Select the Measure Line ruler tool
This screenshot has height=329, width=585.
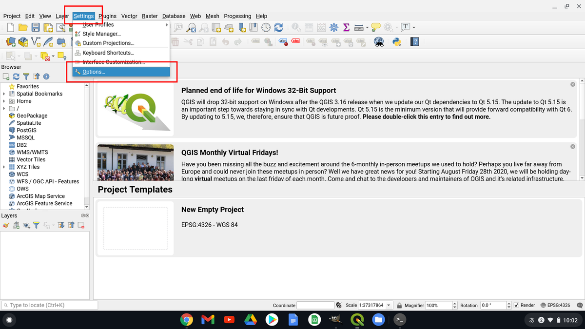coord(359,28)
